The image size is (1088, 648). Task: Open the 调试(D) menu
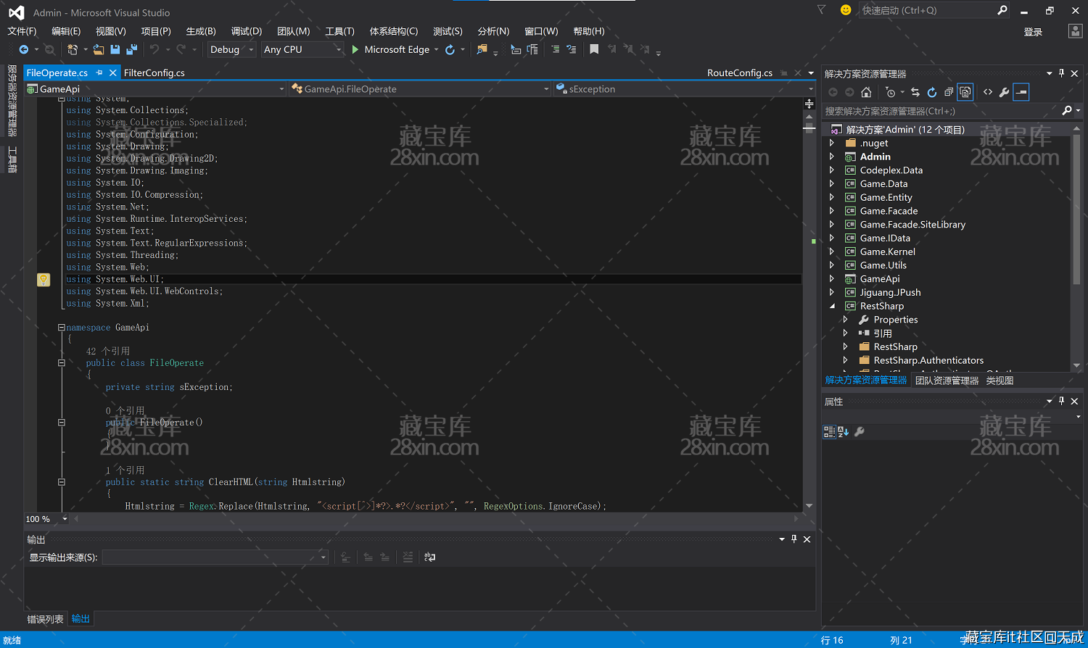pos(247,31)
